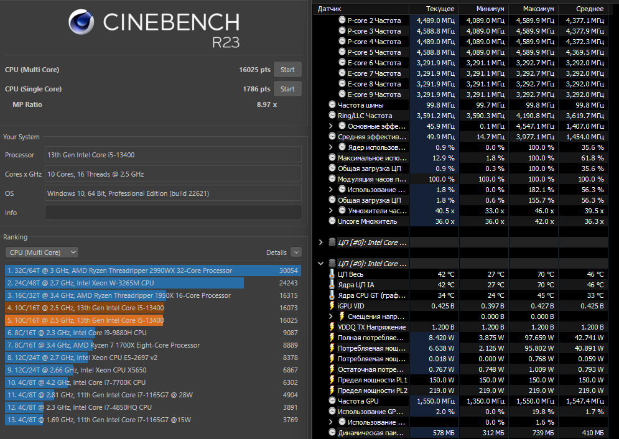The width and height of the screenshot is (619, 439).
Task: Click the Processor field showing i5-13400
Action: click(x=174, y=155)
